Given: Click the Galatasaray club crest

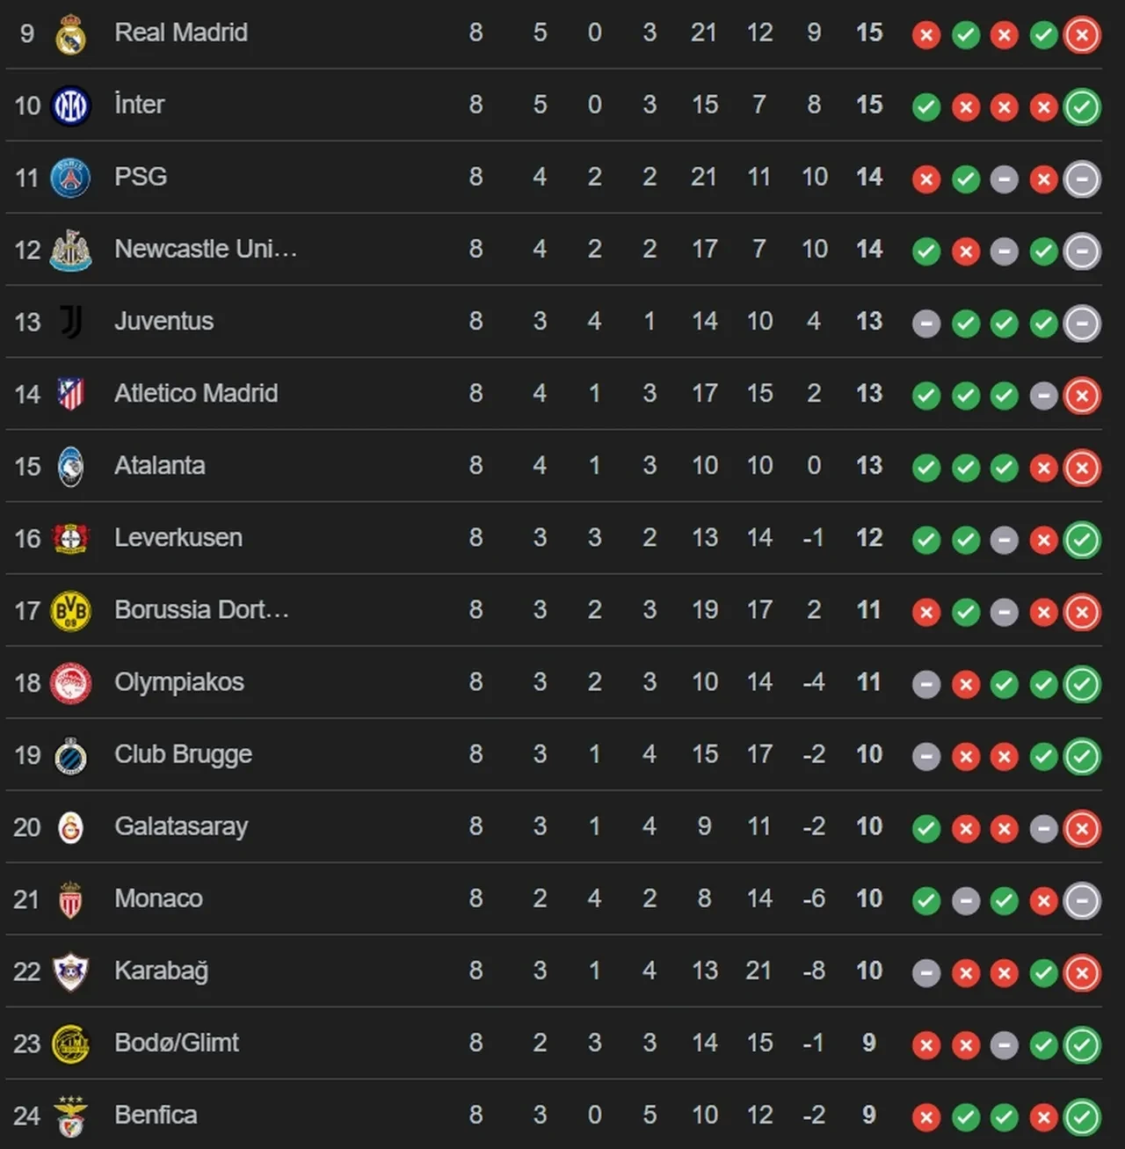Looking at the screenshot, I should 70,827.
